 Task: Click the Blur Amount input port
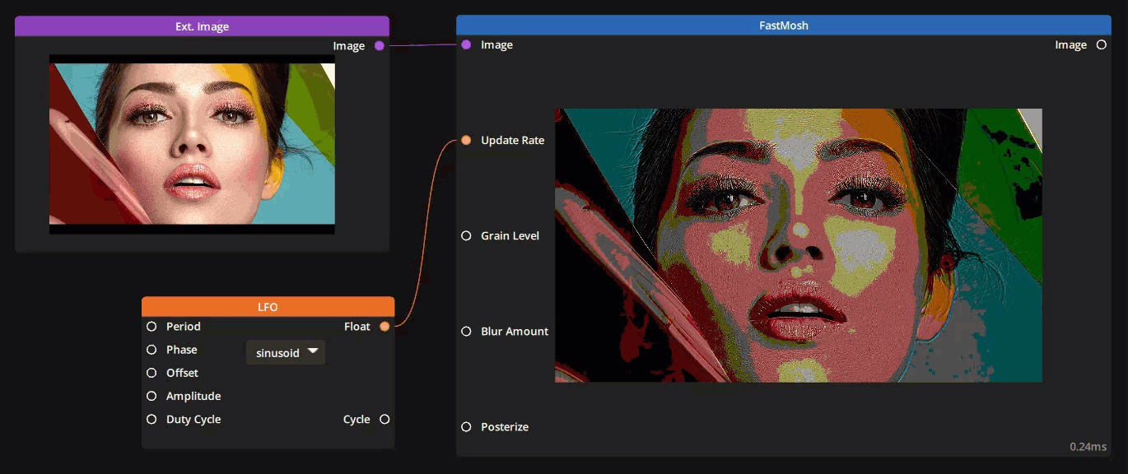466,332
